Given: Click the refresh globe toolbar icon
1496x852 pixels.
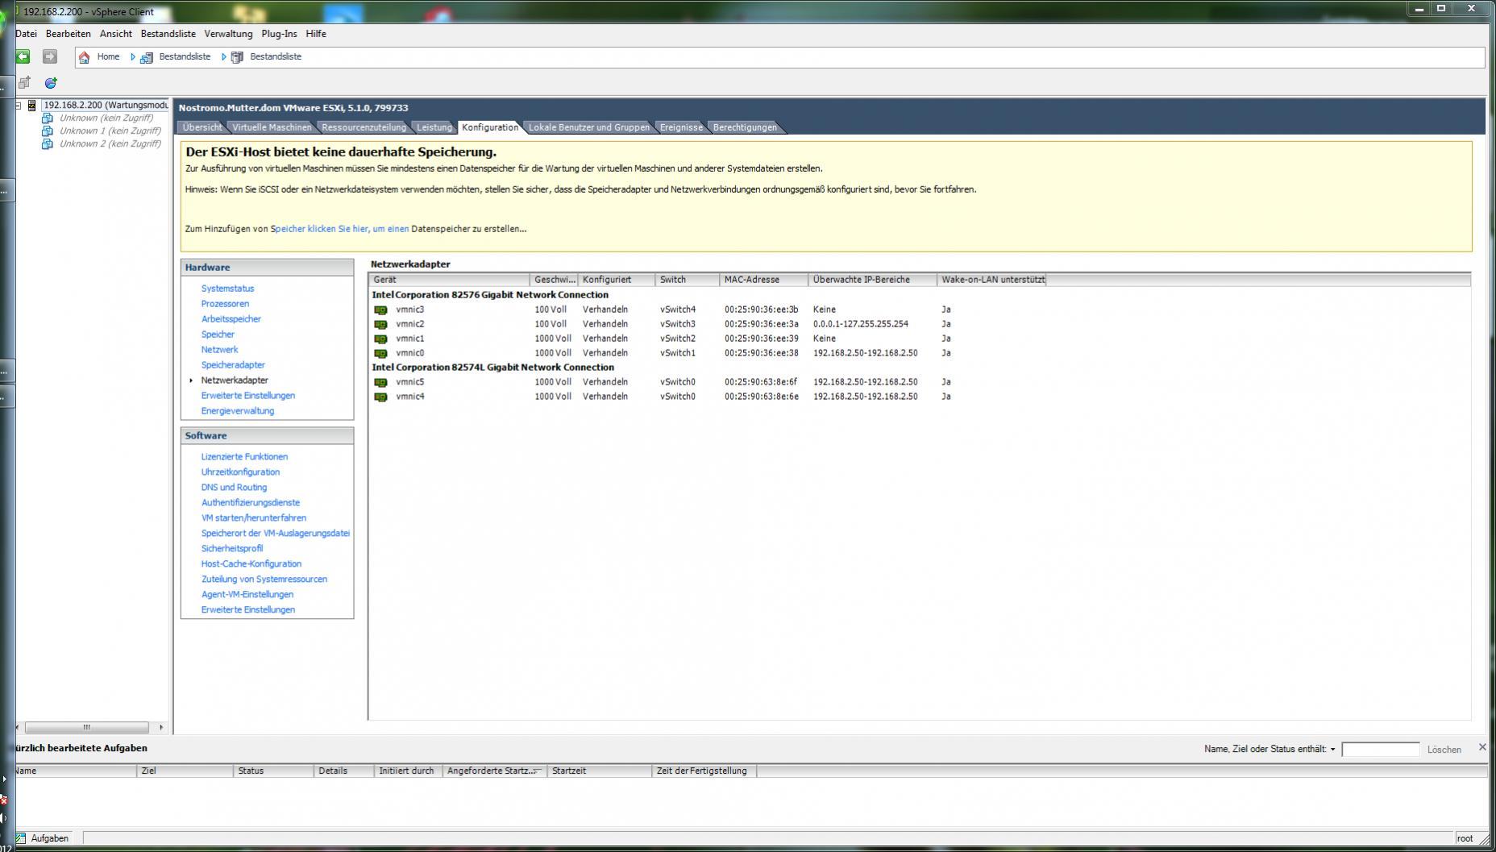Looking at the screenshot, I should tap(51, 82).
